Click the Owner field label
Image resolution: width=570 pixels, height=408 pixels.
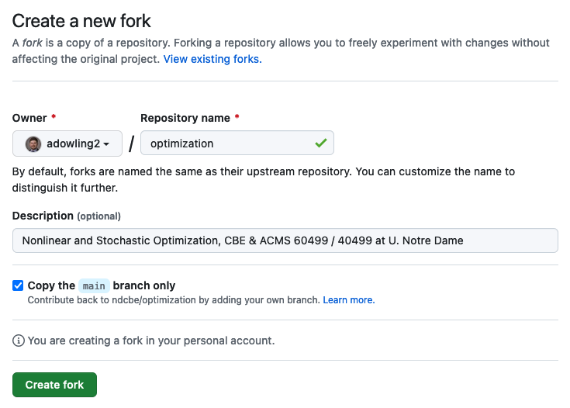pyautogui.click(x=29, y=118)
